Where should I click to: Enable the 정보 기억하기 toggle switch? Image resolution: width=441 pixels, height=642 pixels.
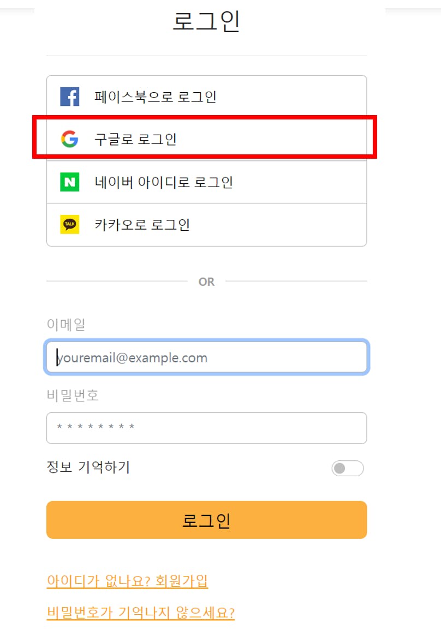point(348,468)
